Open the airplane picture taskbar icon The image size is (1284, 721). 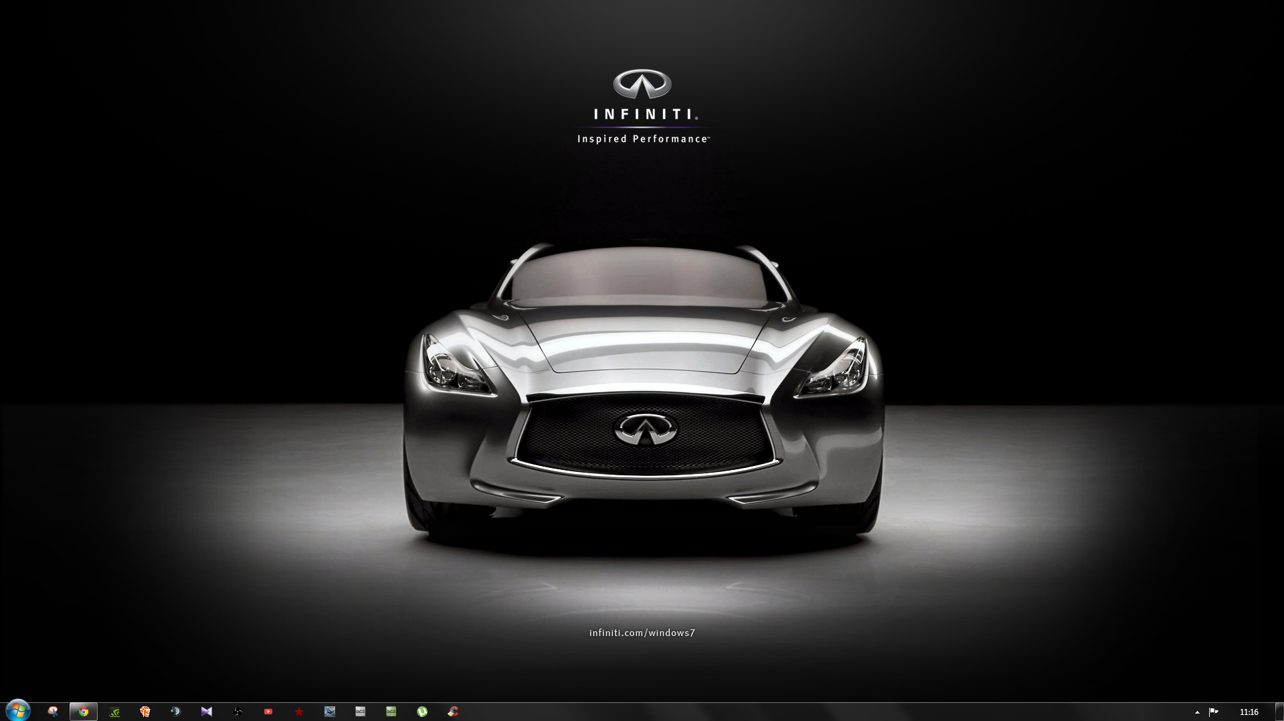330,712
